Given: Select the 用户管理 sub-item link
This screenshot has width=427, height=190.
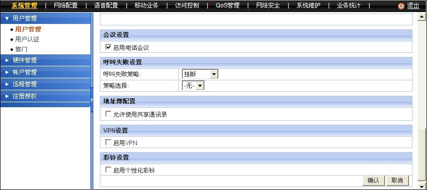Looking at the screenshot, I should click(28, 29).
